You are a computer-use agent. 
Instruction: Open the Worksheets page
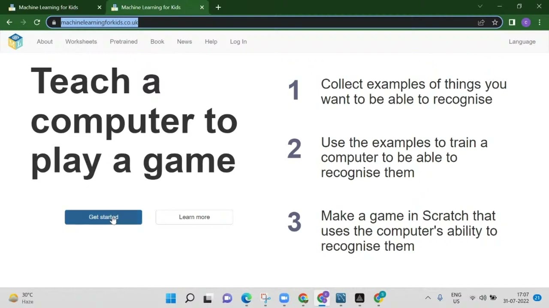(81, 41)
